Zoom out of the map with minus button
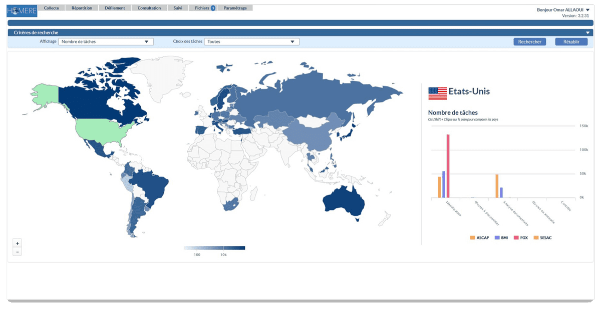 click(x=18, y=252)
